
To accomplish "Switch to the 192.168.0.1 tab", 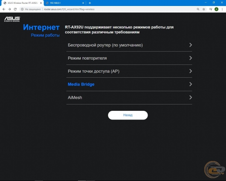I will [x=65, y=3].
